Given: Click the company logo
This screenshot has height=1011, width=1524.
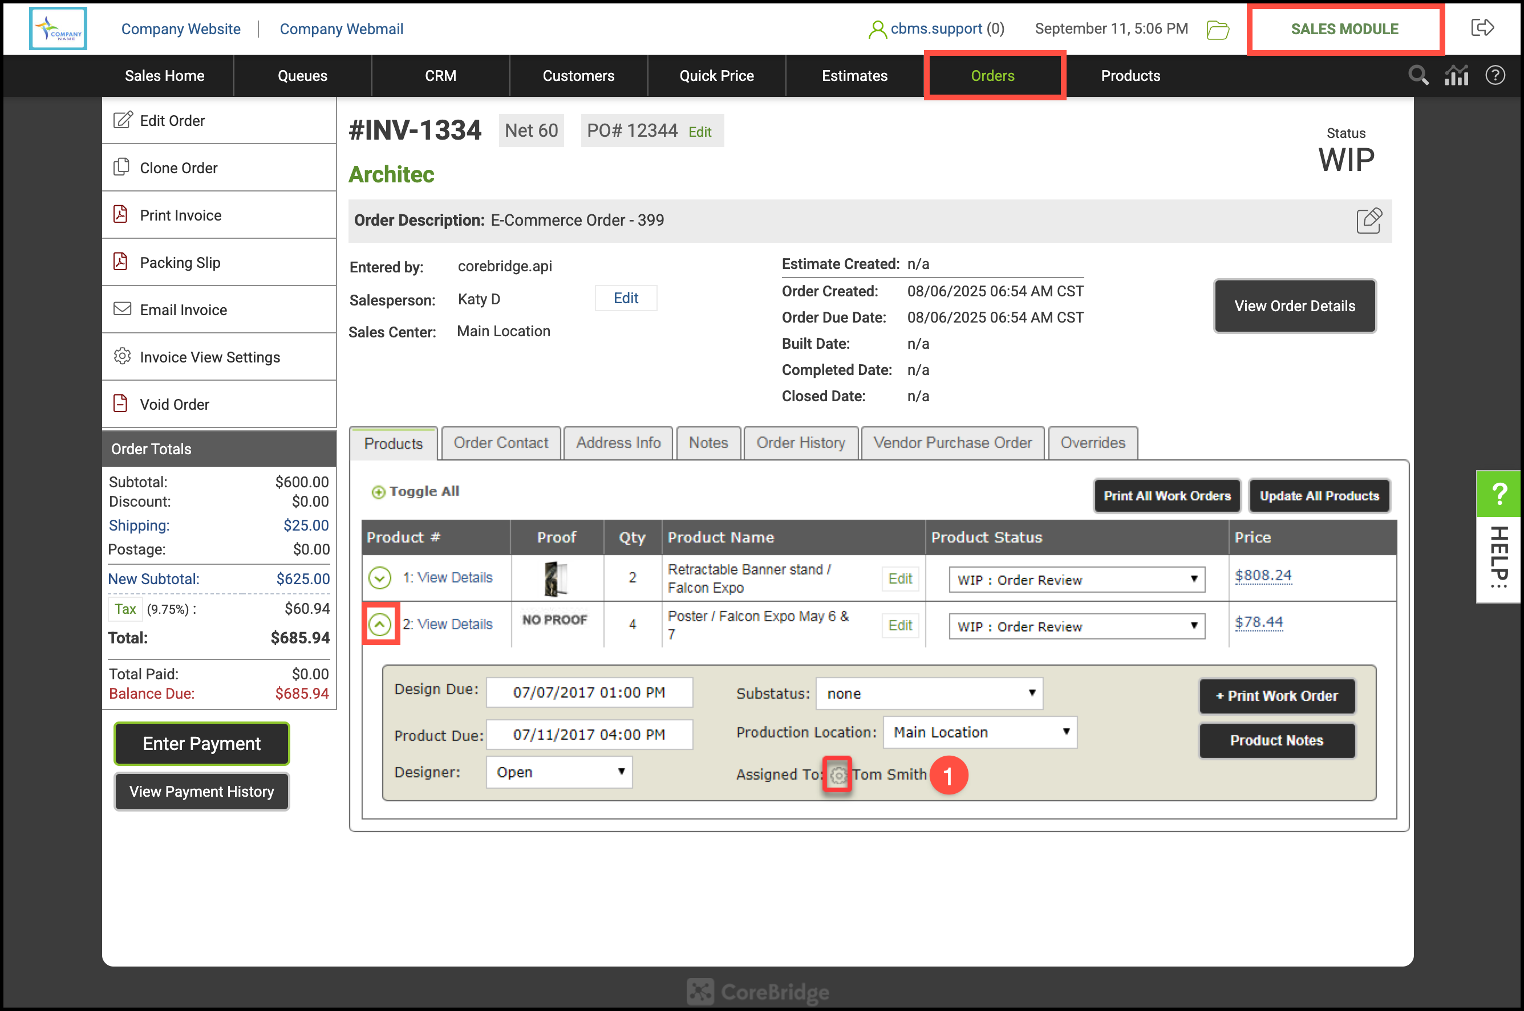Looking at the screenshot, I should point(58,28).
